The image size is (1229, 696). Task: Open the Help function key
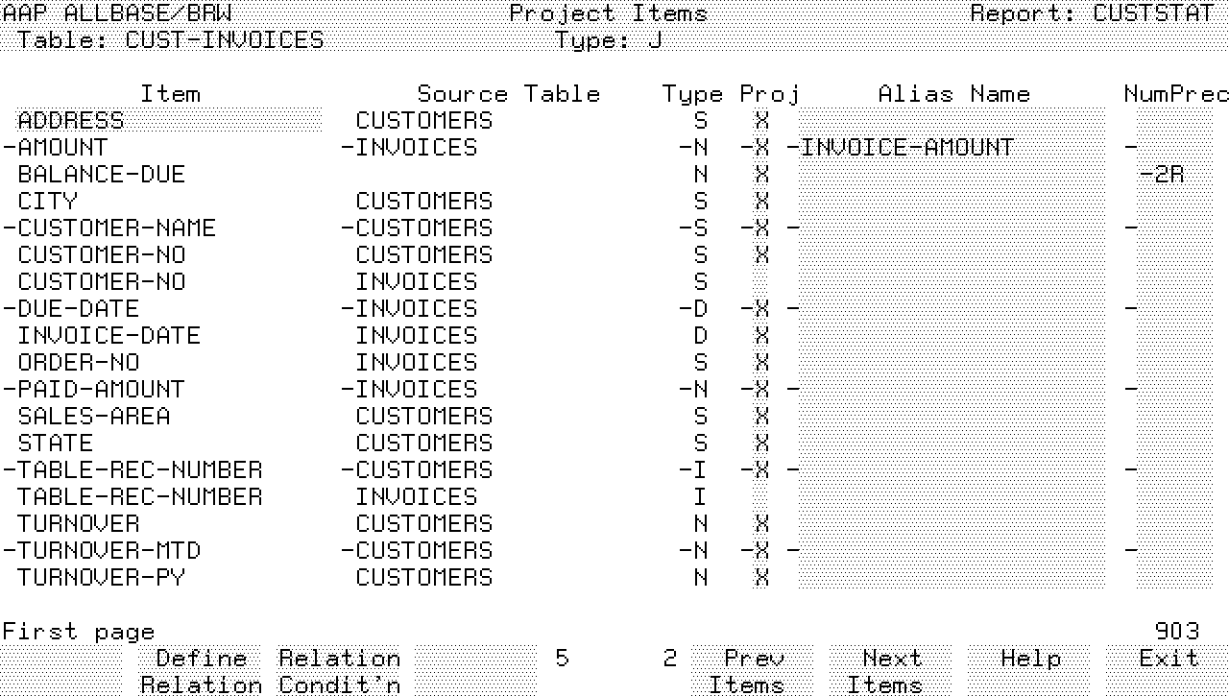[1029, 660]
